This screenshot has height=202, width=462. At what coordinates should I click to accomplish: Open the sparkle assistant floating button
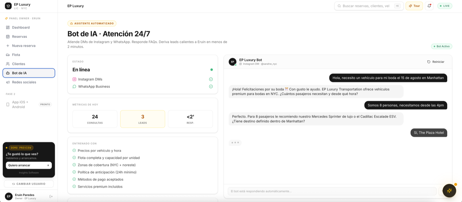(x=449, y=190)
